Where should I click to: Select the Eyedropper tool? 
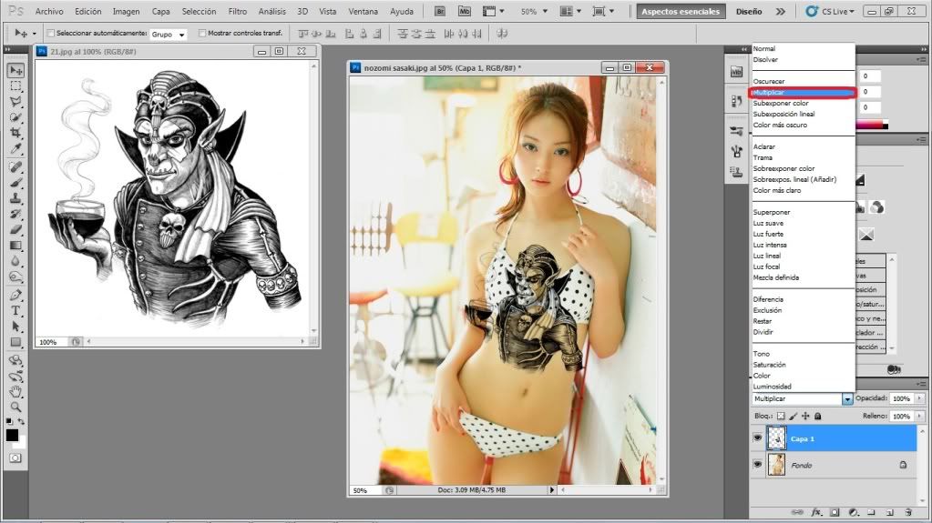click(16, 148)
